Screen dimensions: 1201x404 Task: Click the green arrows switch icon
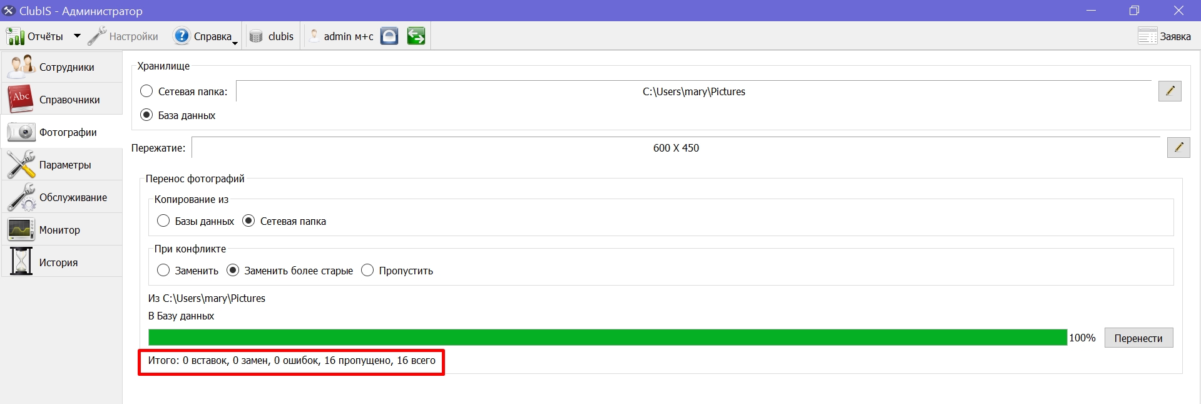point(416,36)
